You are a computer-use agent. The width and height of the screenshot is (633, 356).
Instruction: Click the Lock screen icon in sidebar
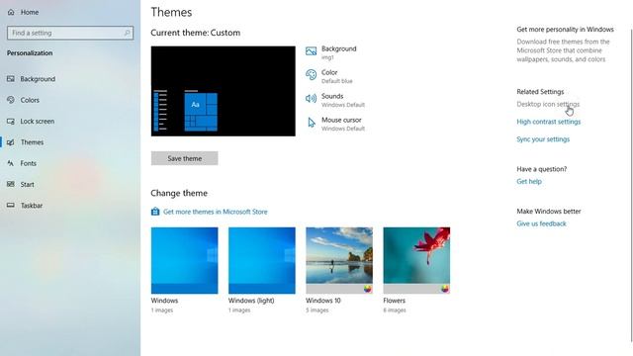coord(11,121)
